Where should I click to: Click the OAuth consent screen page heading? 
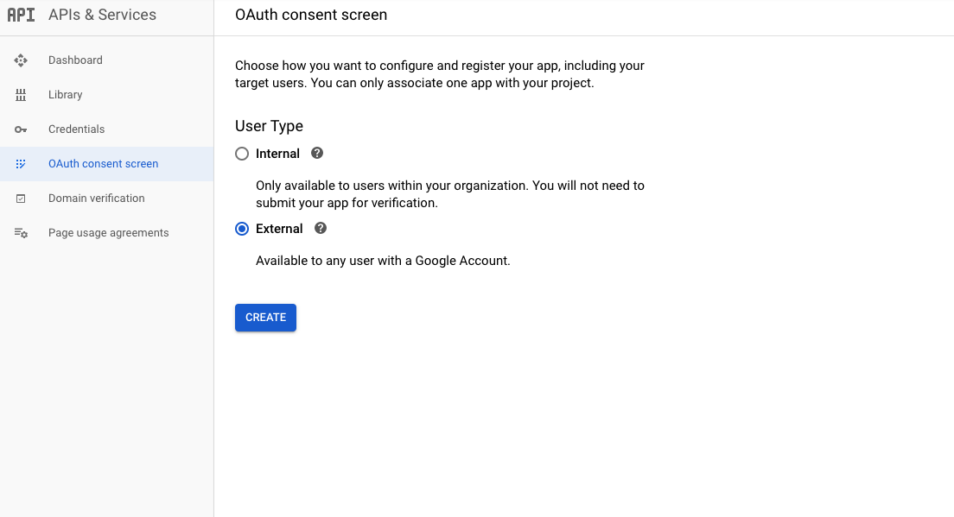pyautogui.click(x=311, y=15)
